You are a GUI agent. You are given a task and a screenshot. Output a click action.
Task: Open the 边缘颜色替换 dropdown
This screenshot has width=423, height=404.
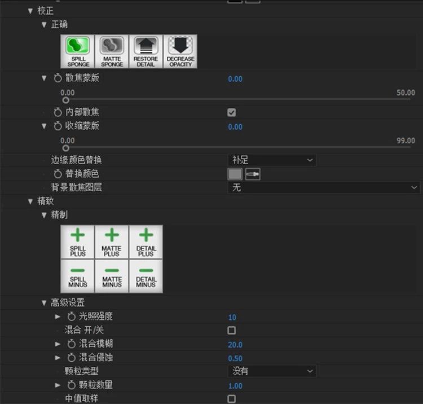272,160
